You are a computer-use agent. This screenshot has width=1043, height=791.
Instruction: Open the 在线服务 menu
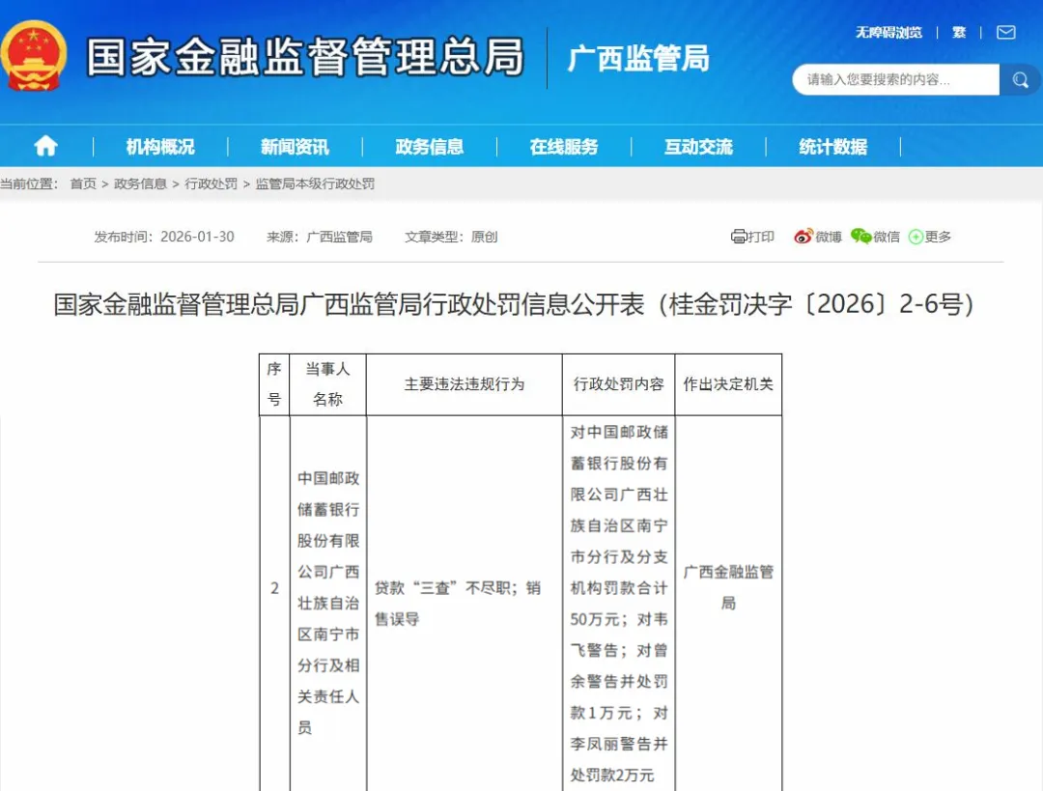(564, 147)
